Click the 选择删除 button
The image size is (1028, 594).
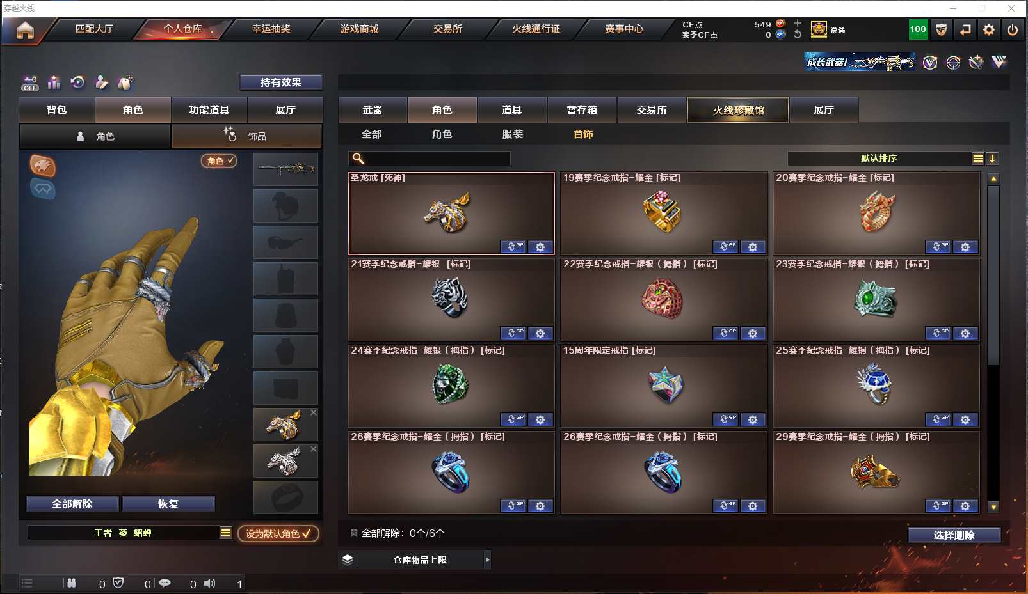(954, 535)
